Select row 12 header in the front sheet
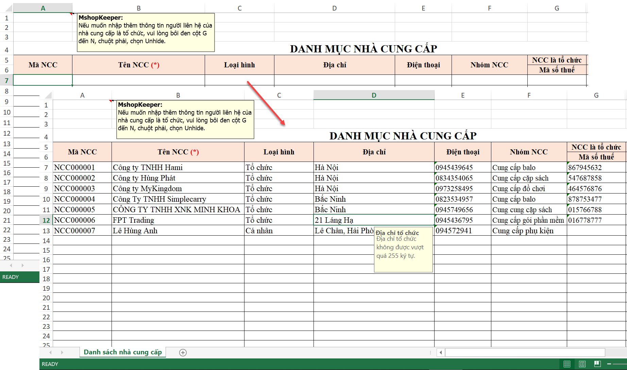 pyautogui.click(x=46, y=220)
